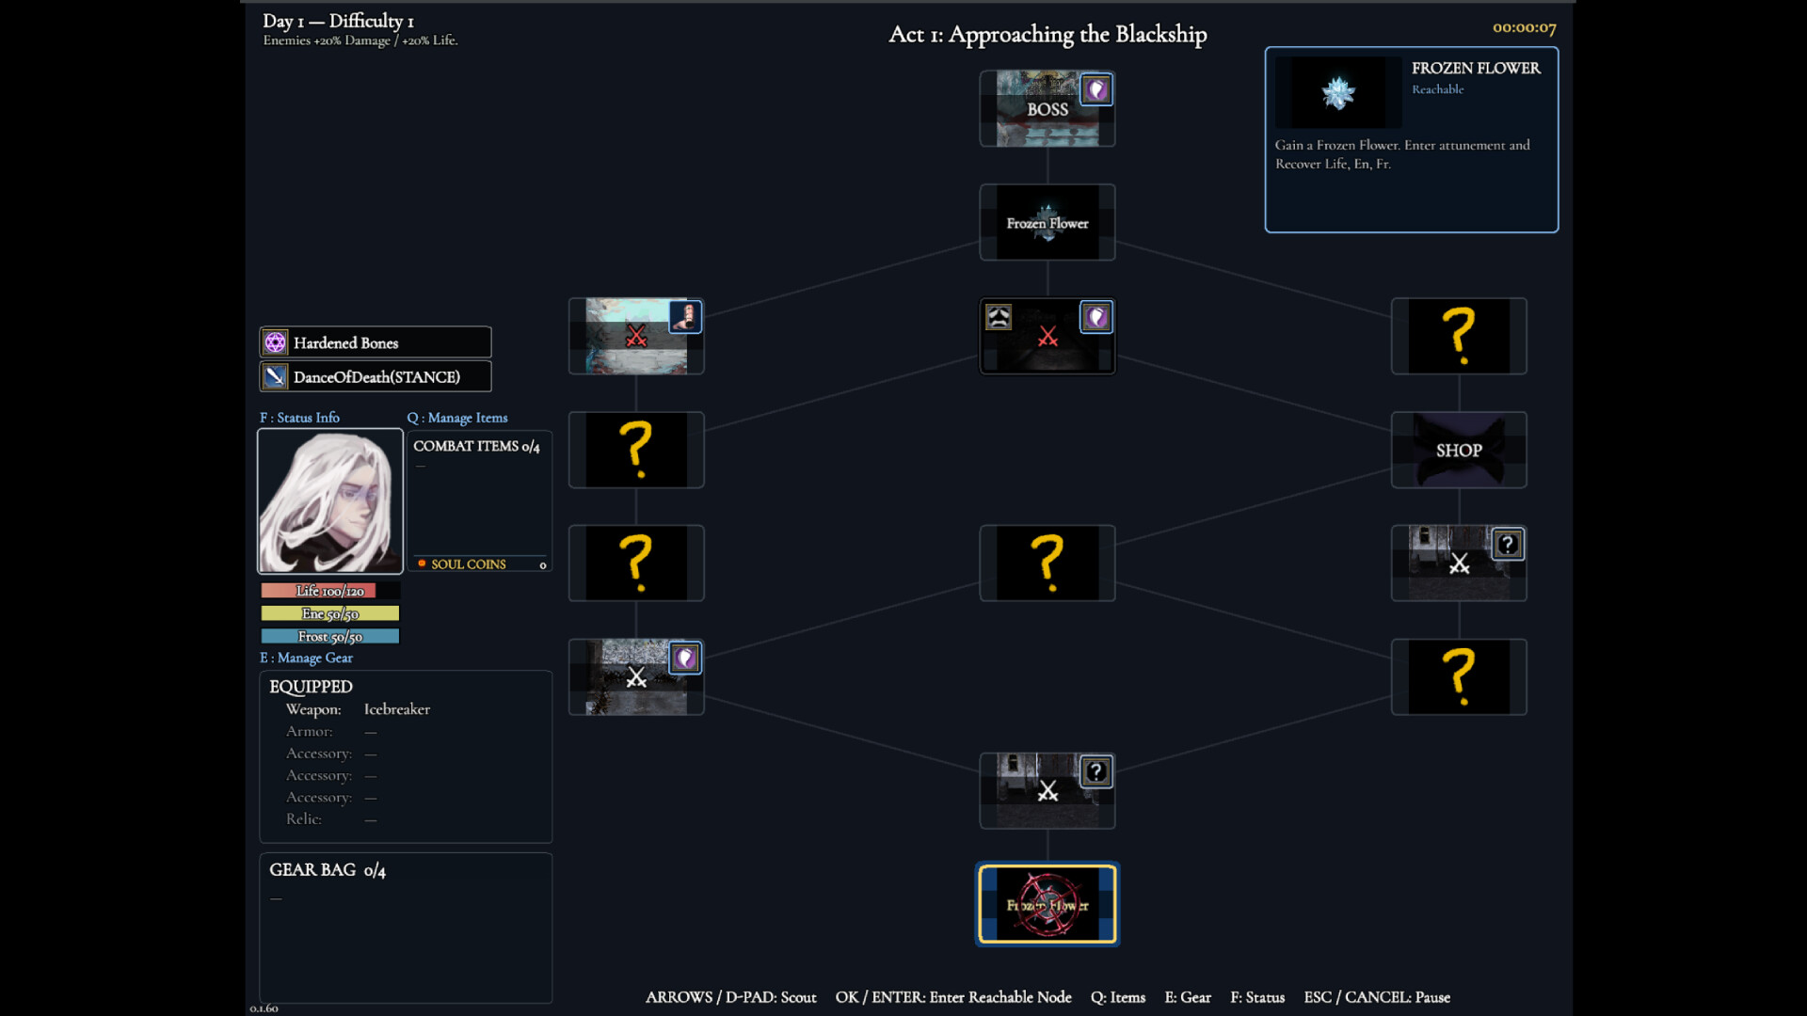The width and height of the screenshot is (1807, 1016).
Task: Click the COMBAT ITEMS 0/4 header
Action: (x=476, y=446)
